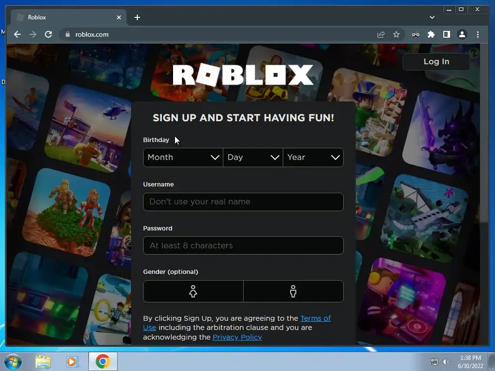Select the female gender icon
Screen dimensions: 495x371
(x=193, y=291)
